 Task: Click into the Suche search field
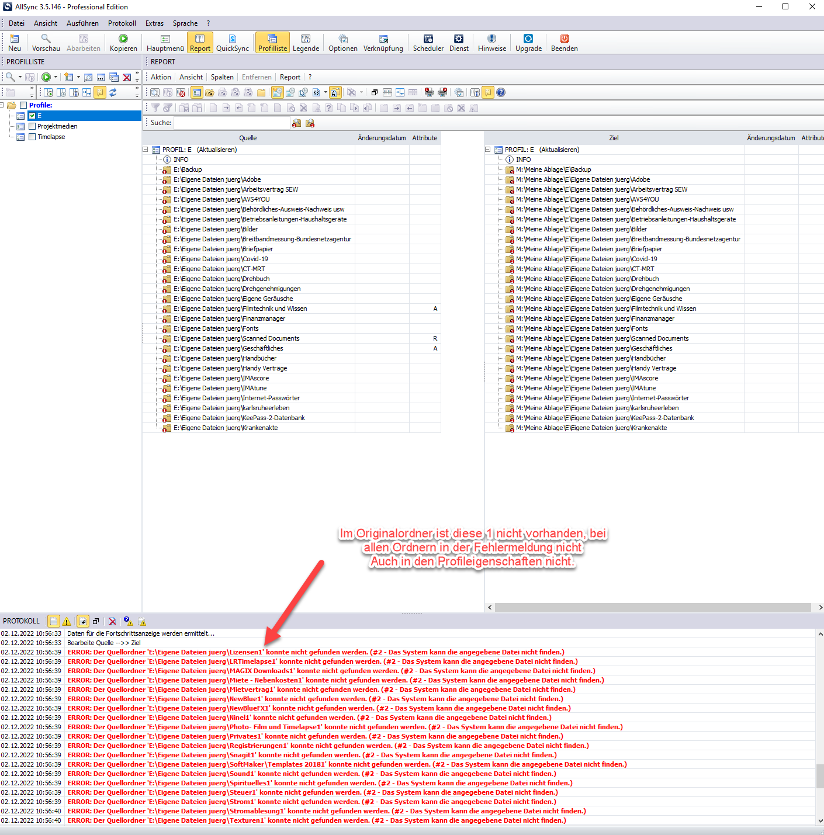tap(231, 123)
